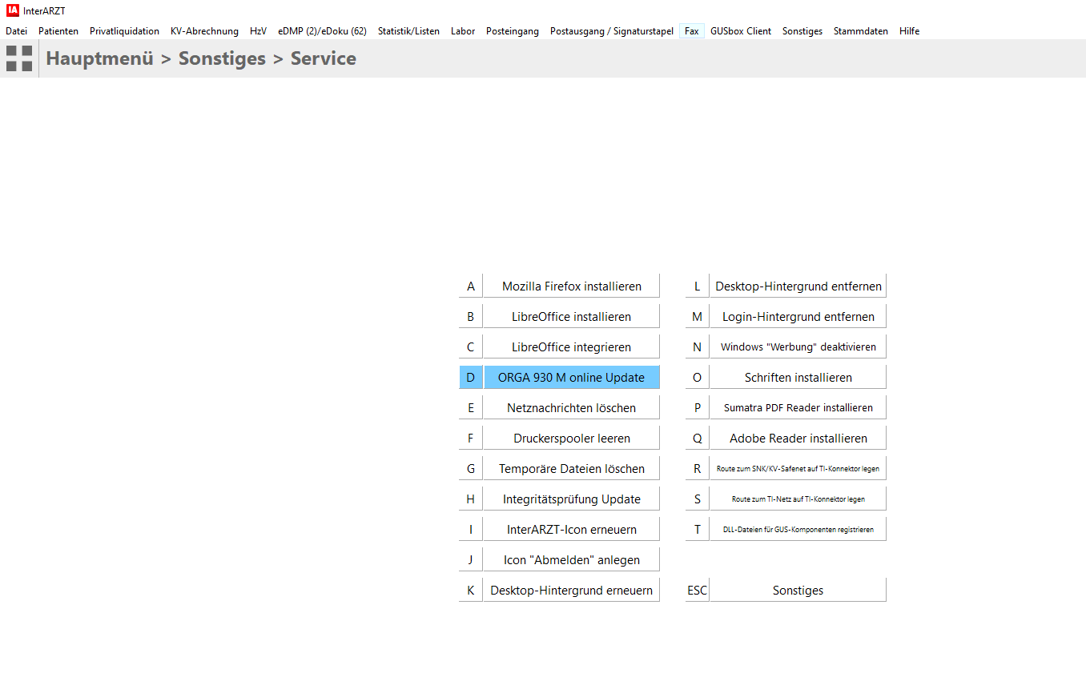The image size is (1086, 697).
Task: Open the Hilfe menu
Action: [909, 31]
